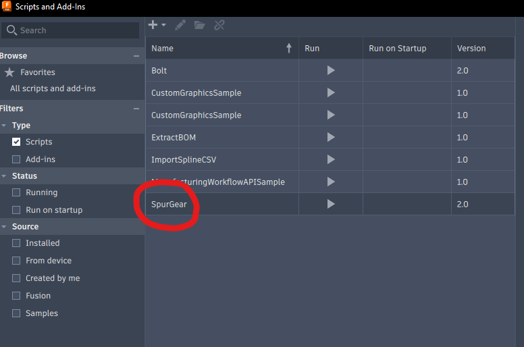This screenshot has width=524, height=347.
Task: Click the pencil edit icon in the toolbar
Action: 180,25
